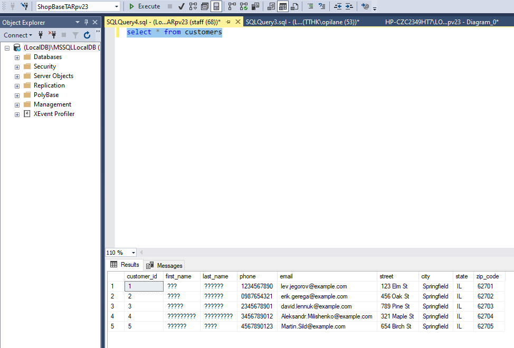
Task: Toggle Include Actual Execution Plan
Action: coord(232,6)
